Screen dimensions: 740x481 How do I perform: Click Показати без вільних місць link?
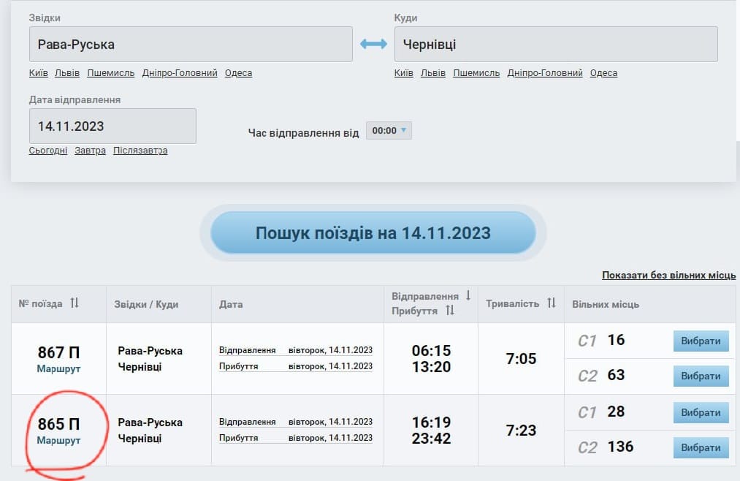coord(668,275)
